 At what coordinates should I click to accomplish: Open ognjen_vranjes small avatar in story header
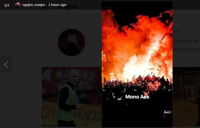pyautogui.click(x=17, y=5)
